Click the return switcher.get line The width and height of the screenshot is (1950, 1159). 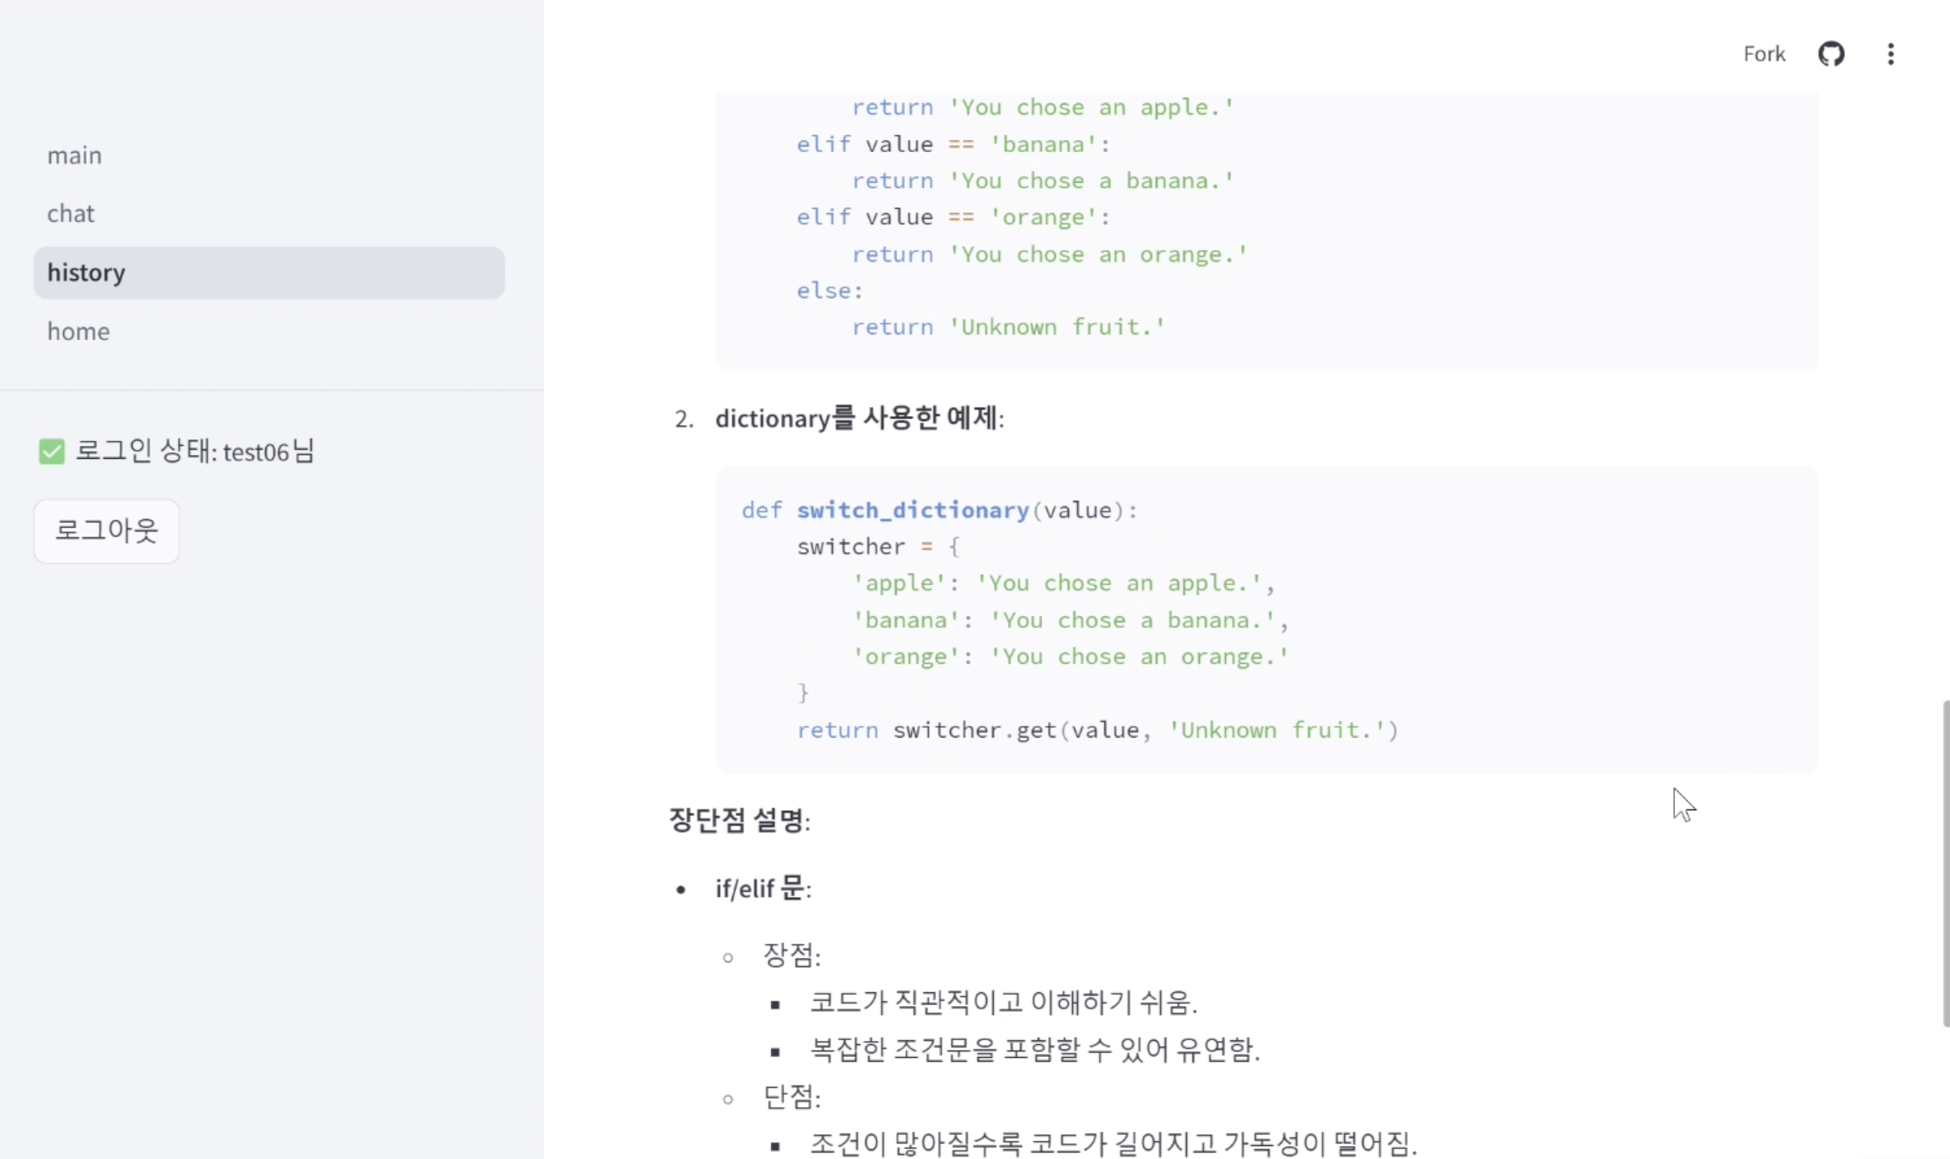tap(1097, 730)
